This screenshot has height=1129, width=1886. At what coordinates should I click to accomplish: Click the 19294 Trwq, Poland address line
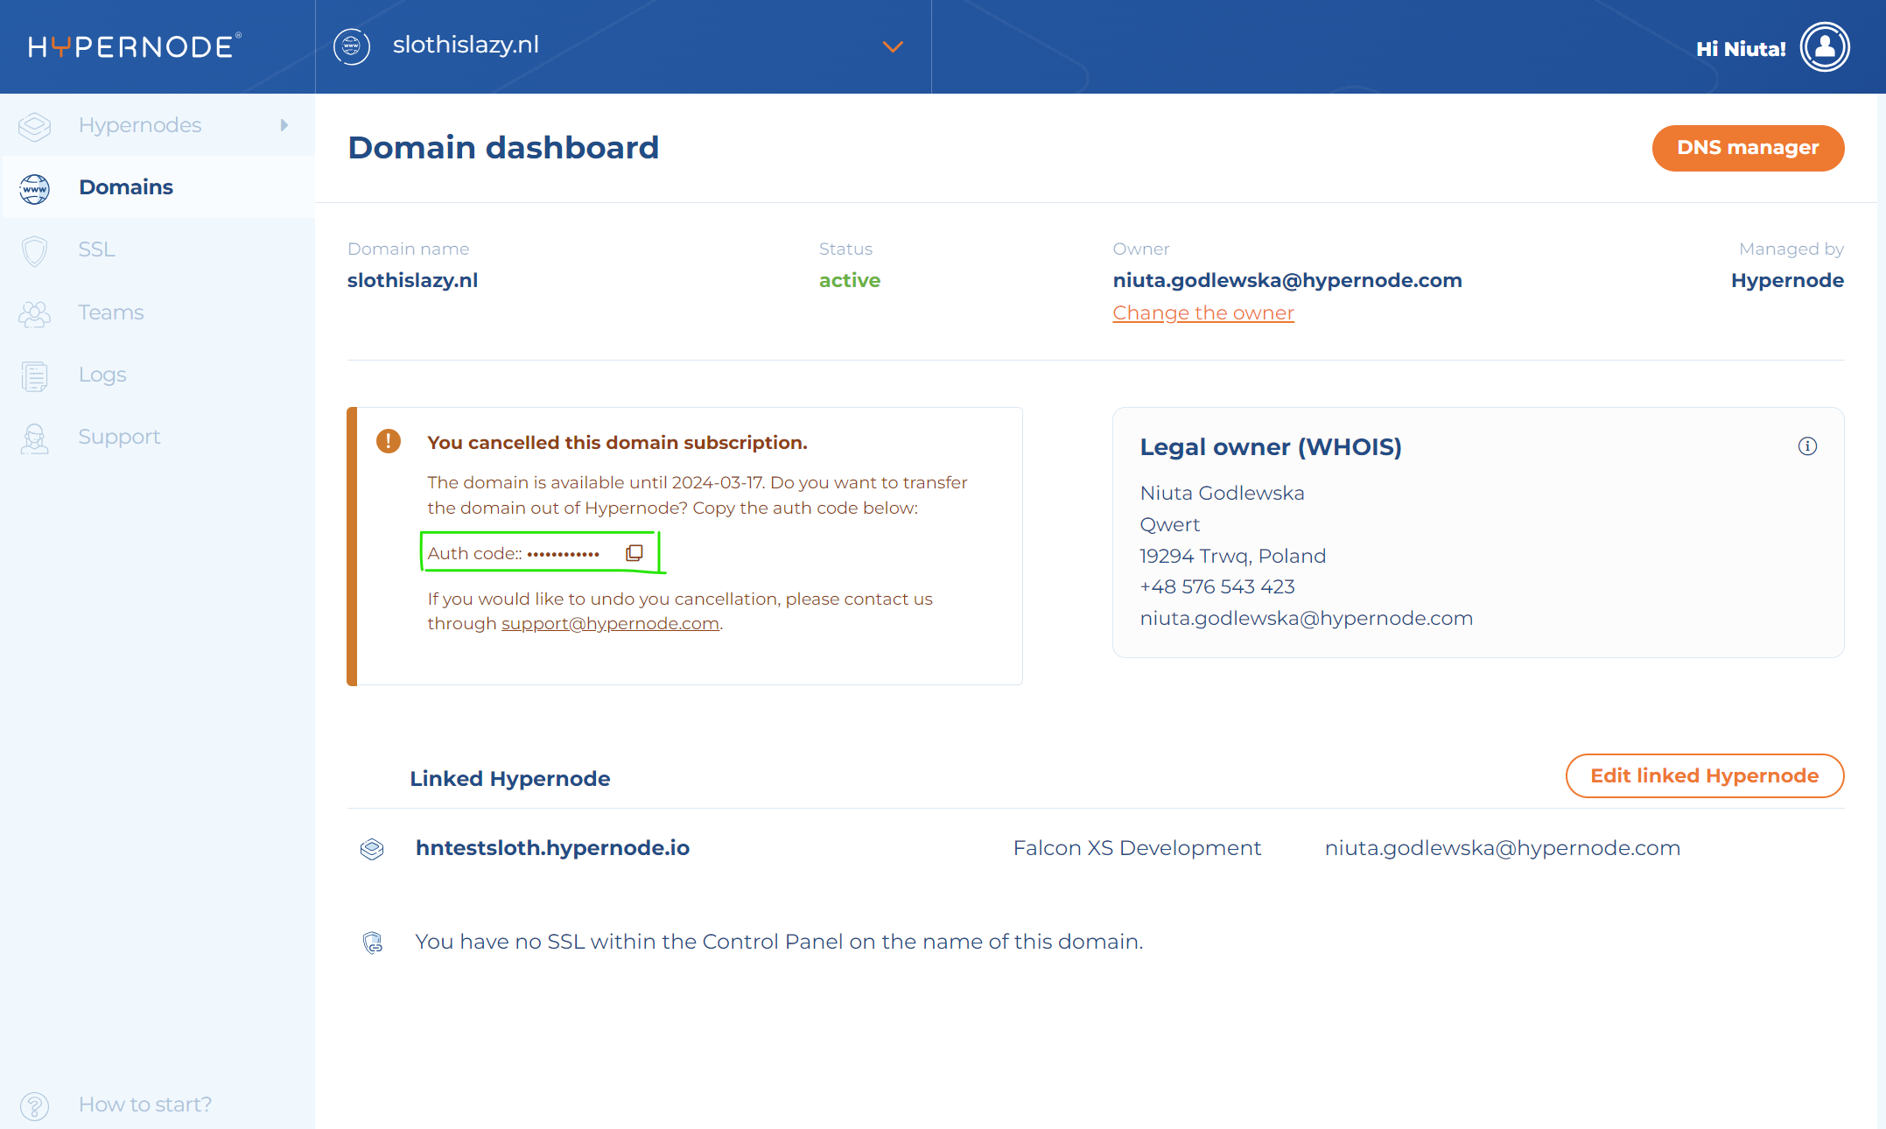tap(1232, 556)
